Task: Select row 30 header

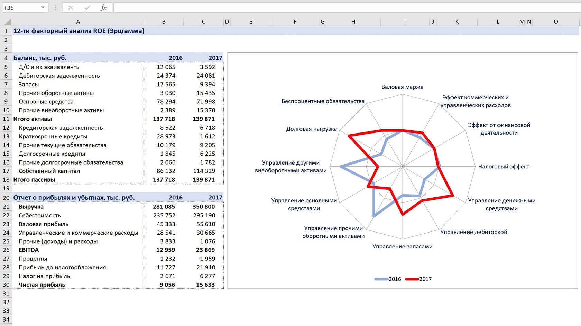Action: pyautogui.click(x=6, y=285)
